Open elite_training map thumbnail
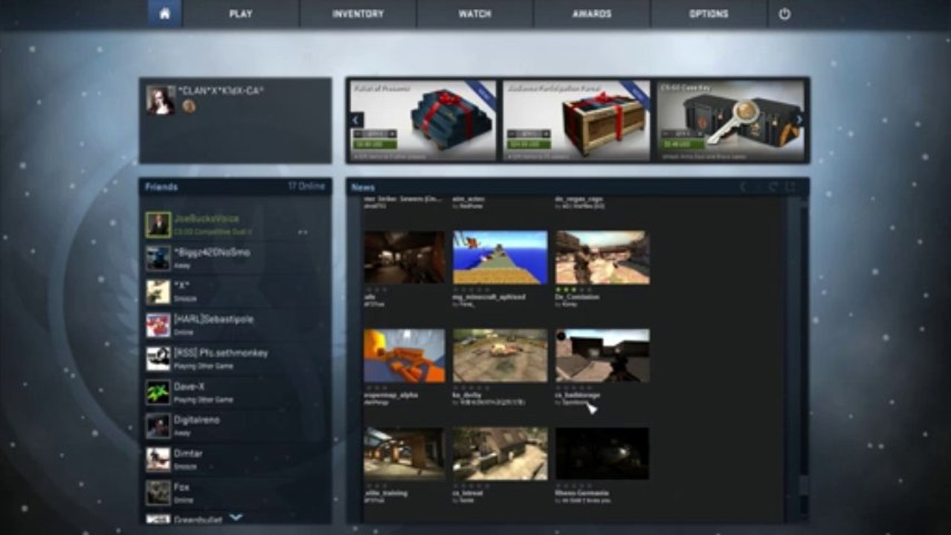 pyautogui.click(x=404, y=453)
